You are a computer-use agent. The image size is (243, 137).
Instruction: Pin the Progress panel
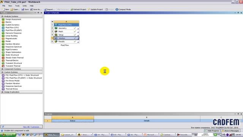[238, 114]
